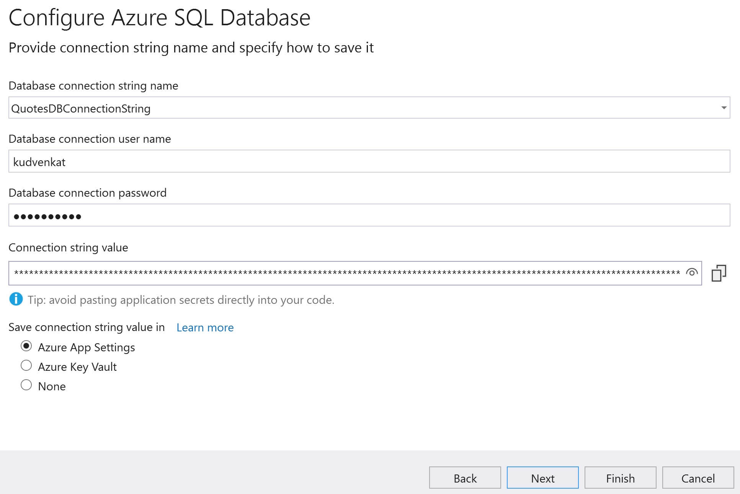Cancel the Azure SQL configuration
Image resolution: width=740 pixels, height=494 pixels.
[x=698, y=478]
